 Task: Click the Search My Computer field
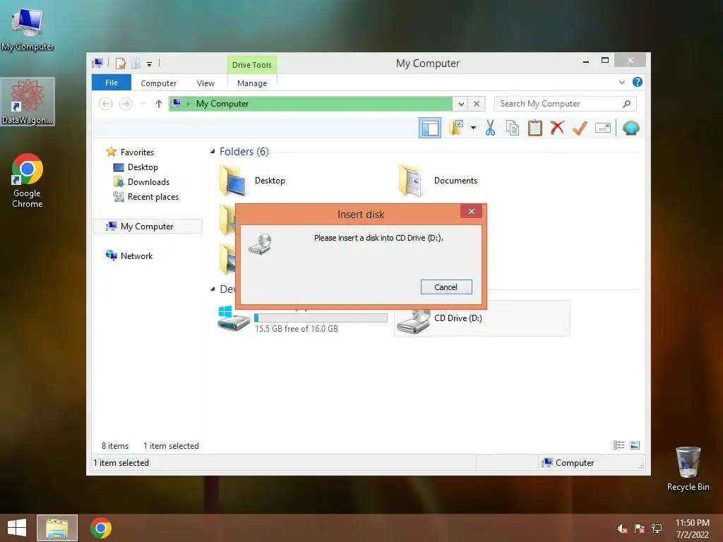click(x=566, y=104)
